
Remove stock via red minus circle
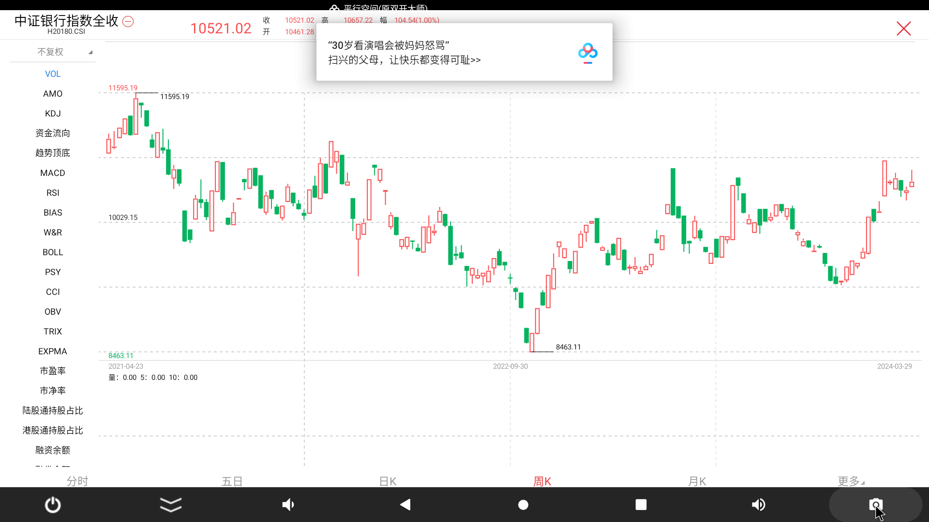[128, 22]
